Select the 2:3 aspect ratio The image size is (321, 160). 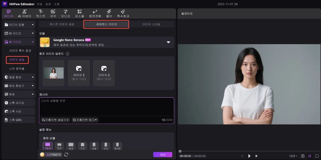[106, 146]
